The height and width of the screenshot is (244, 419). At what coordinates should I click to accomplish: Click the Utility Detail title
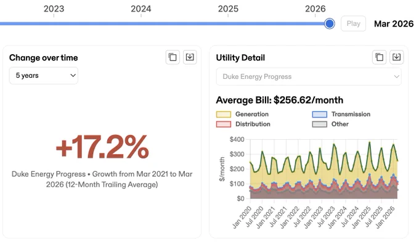pos(240,58)
